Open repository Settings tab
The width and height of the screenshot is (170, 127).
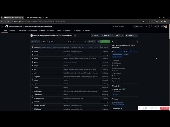(x=86, y=31)
